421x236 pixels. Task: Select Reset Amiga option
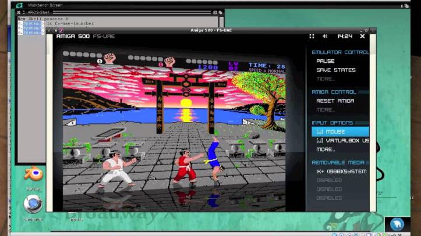[335, 101]
